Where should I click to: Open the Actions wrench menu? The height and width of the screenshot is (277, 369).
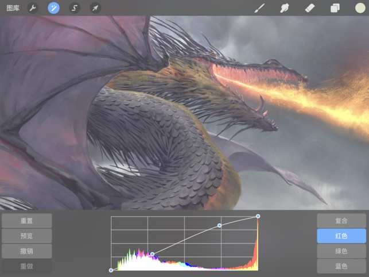click(x=33, y=8)
